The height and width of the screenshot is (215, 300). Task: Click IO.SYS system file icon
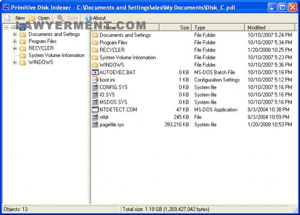[95, 95]
